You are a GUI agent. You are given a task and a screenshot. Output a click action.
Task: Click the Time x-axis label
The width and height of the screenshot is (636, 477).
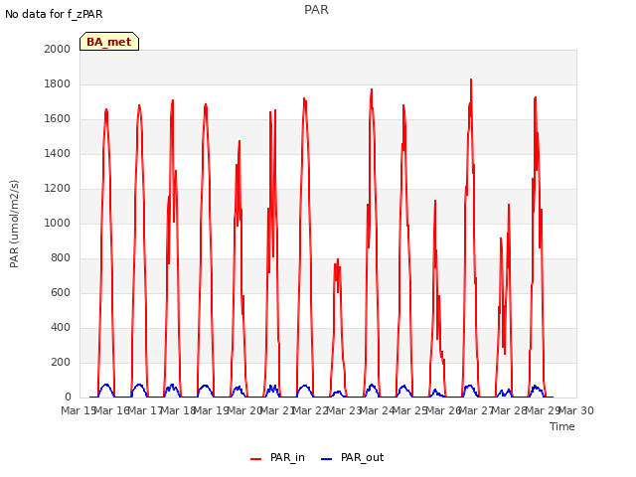[561, 426]
